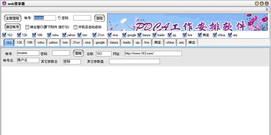Open the china tab

point(170,42)
